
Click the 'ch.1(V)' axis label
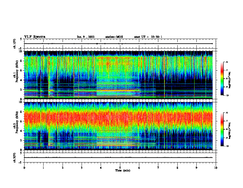(15, 44)
